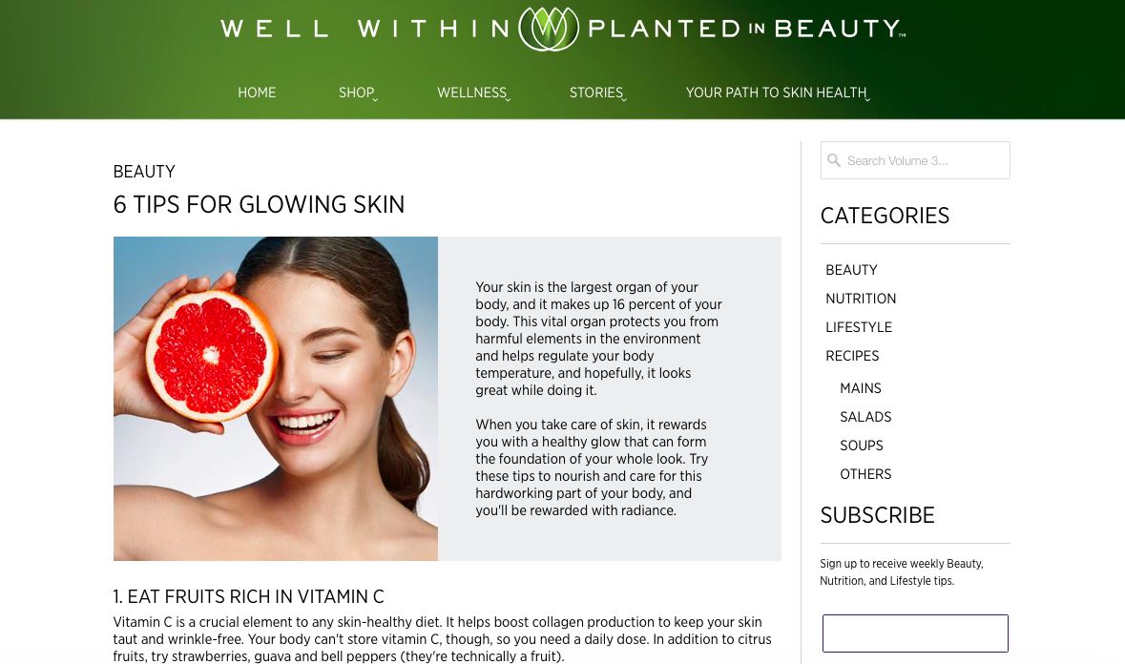Viewport: 1125px width, 664px height.
Task: Click the lotus logo icon in header
Action: point(548,29)
